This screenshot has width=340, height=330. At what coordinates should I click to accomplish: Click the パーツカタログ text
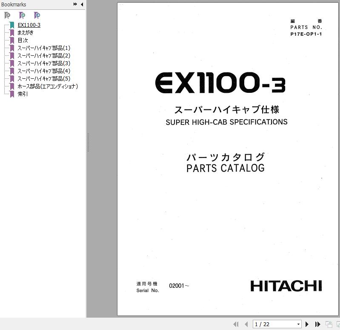pos(226,157)
